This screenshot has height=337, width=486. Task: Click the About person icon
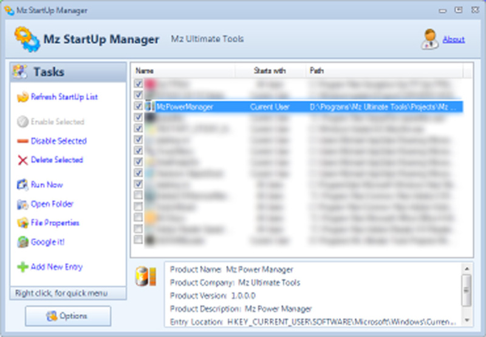coord(430,39)
